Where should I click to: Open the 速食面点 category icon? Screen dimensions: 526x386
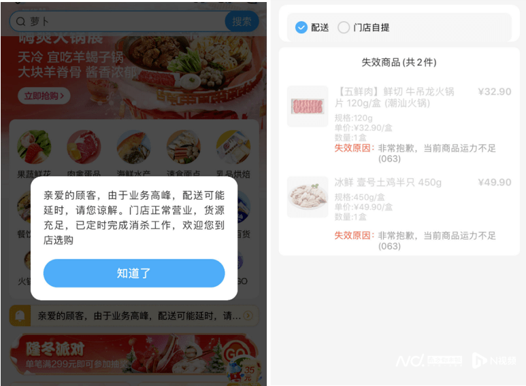tap(184, 147)
